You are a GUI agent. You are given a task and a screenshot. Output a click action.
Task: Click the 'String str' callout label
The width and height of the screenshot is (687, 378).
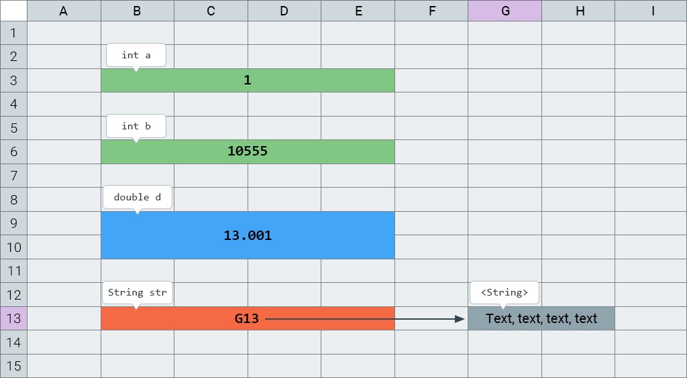[138, 292]
